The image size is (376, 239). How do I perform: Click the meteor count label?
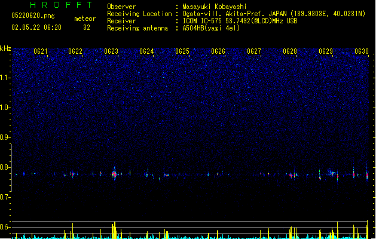click(x=85, y=19)
